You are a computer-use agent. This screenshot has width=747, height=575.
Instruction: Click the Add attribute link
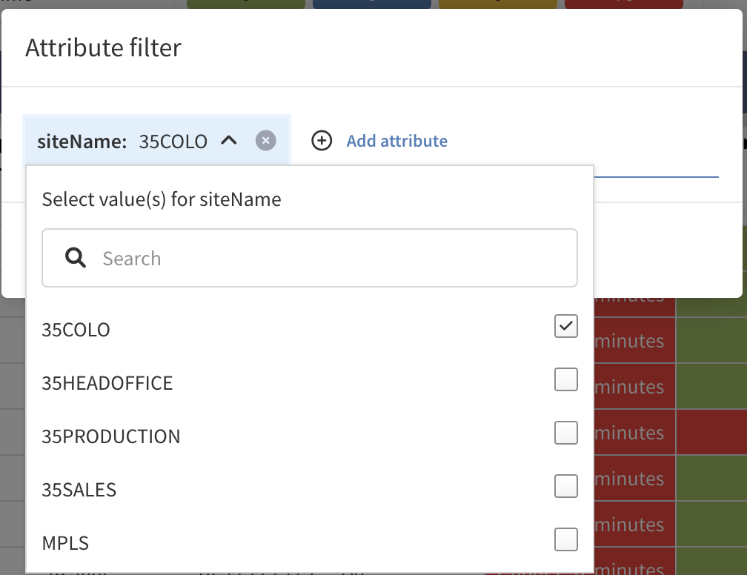point(397,141)
